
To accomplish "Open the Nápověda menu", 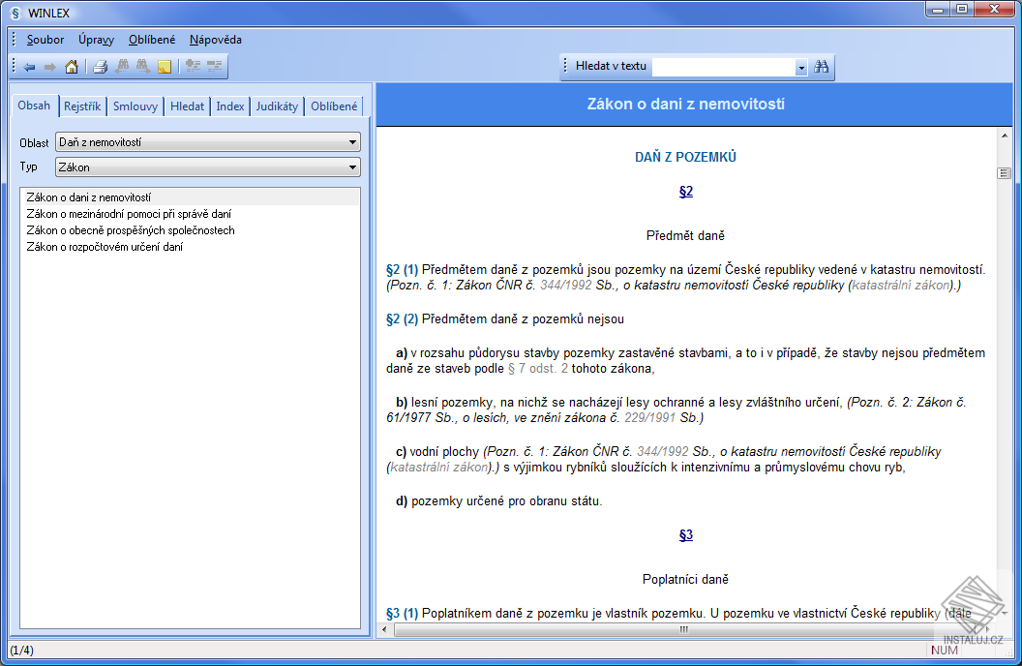I will [x=216, y=40].
